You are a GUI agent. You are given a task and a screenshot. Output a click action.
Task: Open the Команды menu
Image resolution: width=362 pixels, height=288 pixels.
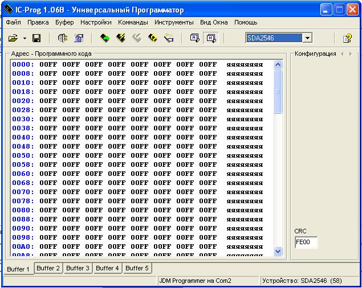tap(133, 22)
